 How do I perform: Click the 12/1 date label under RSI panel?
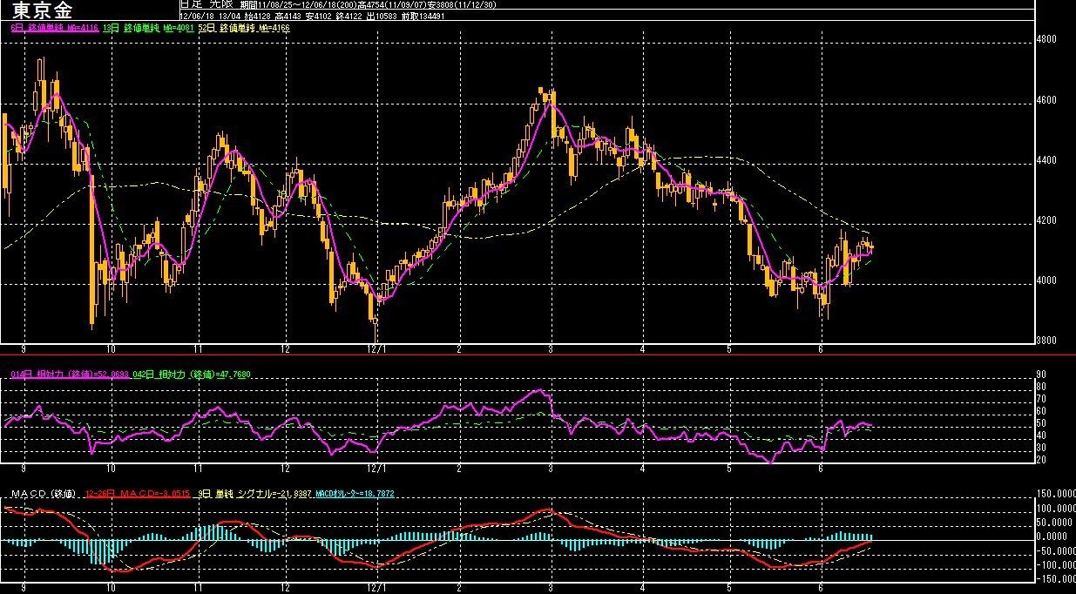pyautogui.click(x=376, y=468)
